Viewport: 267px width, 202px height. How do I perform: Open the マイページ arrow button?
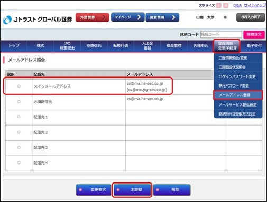coord(127,17)
